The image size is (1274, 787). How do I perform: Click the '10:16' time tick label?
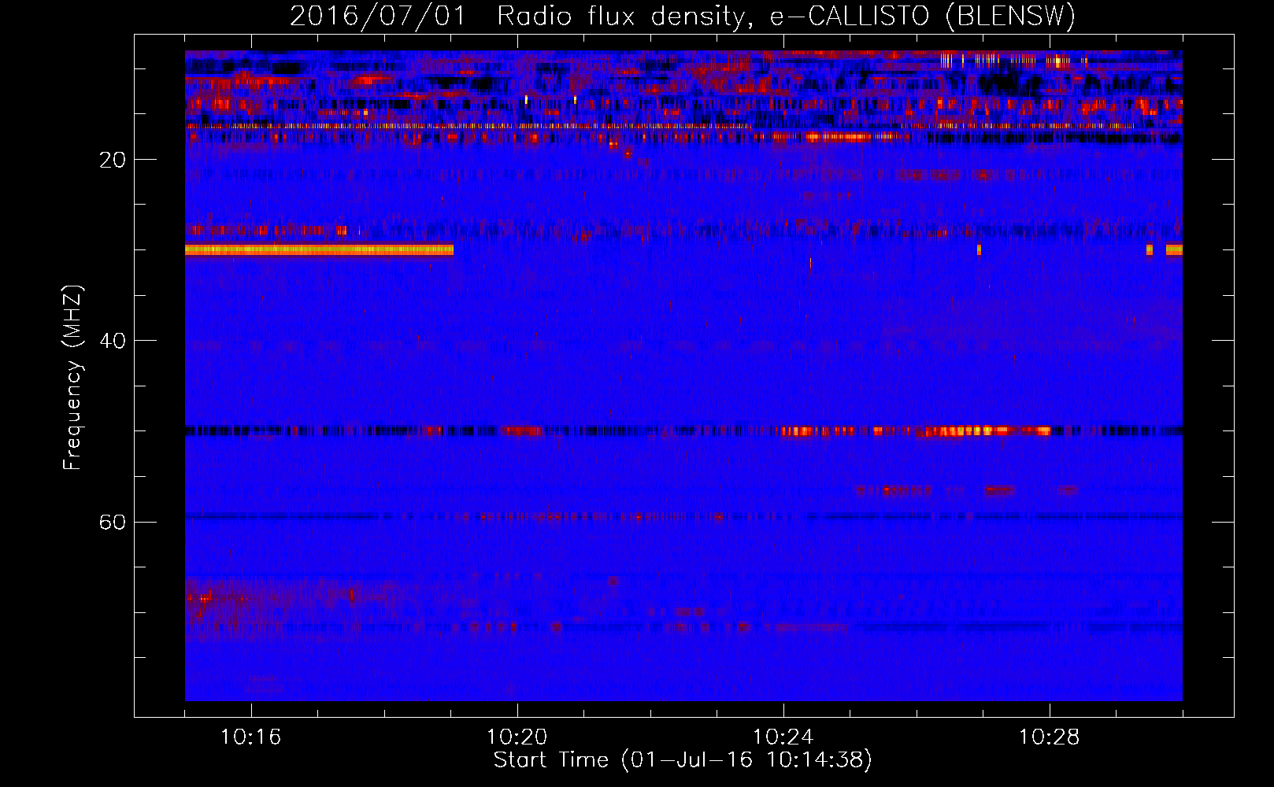pos(251,737)
